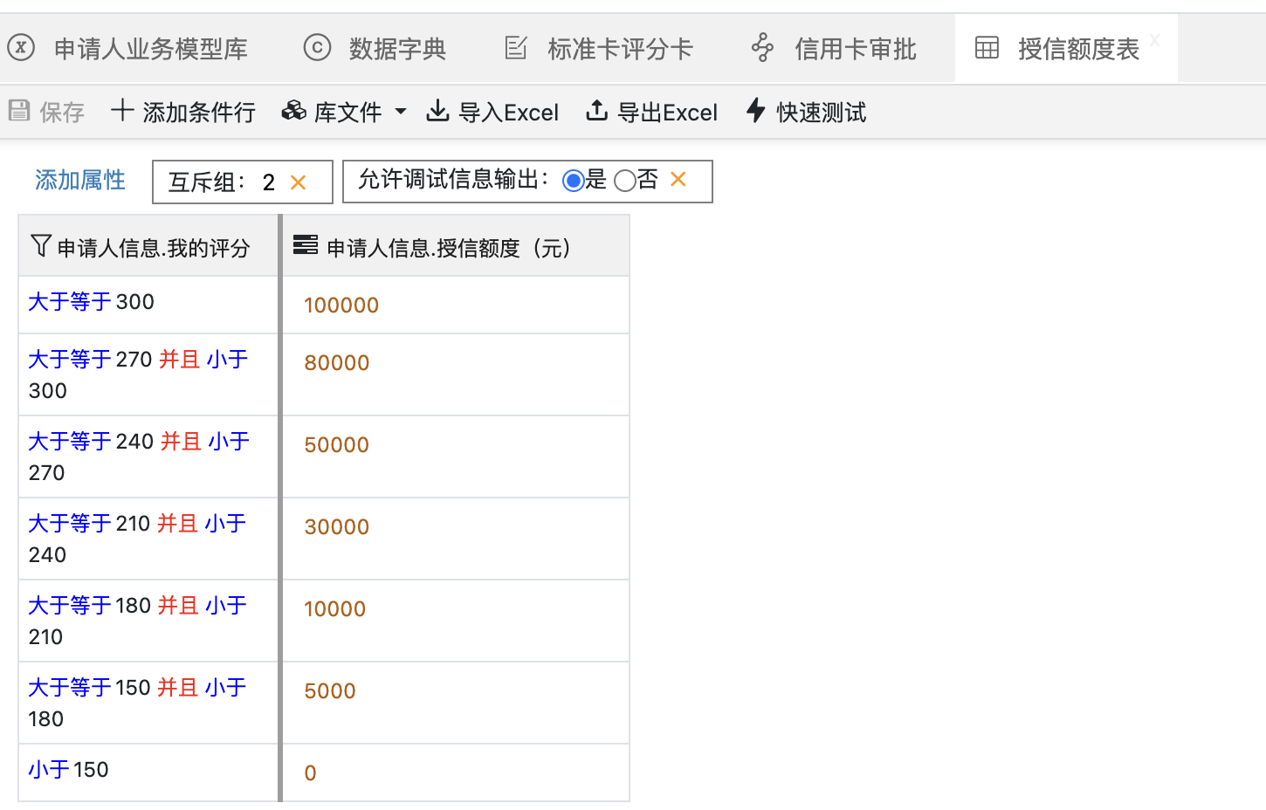The image size is (1266, 810).
Task: Edit the mutex group value 2
Action: click(x=269, y=182)
